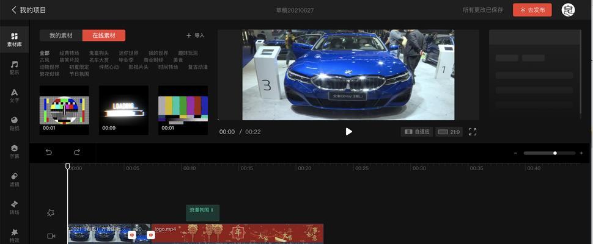
Task: Click the 00:20 mark on timeline ruler
Action: (x=304, y=168)
